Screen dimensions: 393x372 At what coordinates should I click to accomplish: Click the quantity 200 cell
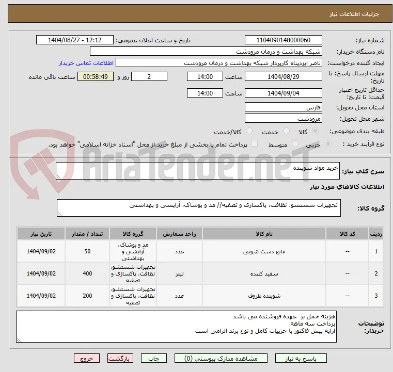coord(87,296)
